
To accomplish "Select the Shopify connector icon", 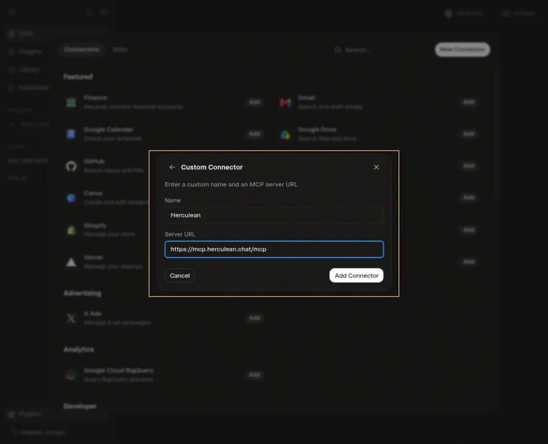I will tap(71, 230).
